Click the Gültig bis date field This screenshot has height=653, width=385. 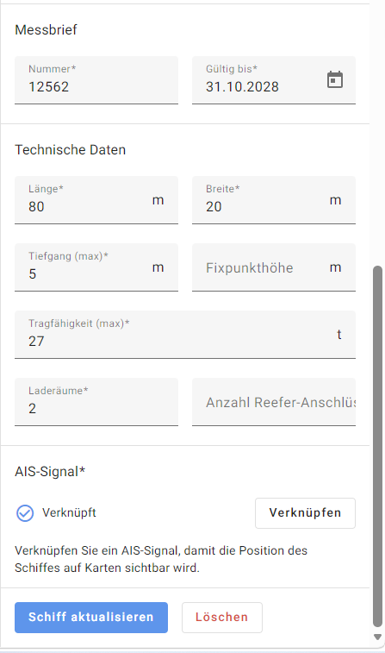pos(274,80)
